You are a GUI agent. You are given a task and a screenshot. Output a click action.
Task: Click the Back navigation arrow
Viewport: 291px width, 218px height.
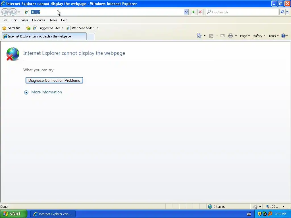coord(5,12)
